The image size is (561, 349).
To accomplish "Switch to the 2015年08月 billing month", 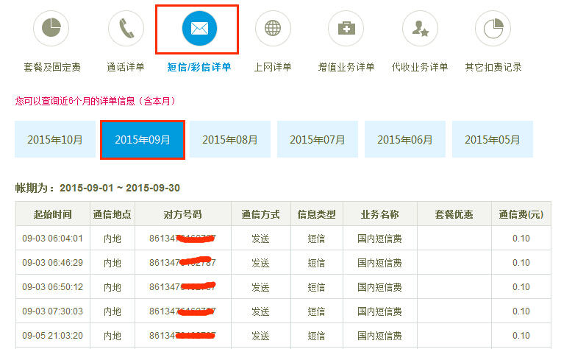I will pyautogui.click(x=230, y=139).
